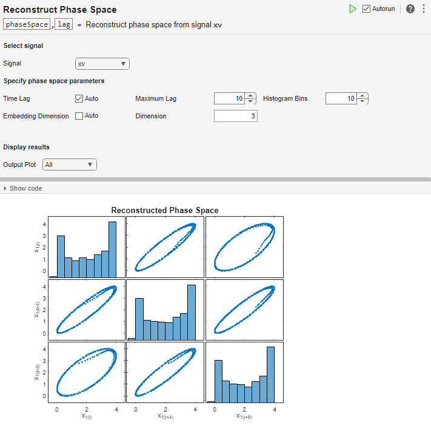The height and width of the screenshot is (431, 431).
Task: Click the Maximum Lag value field
Action: (x=230, y=98)
